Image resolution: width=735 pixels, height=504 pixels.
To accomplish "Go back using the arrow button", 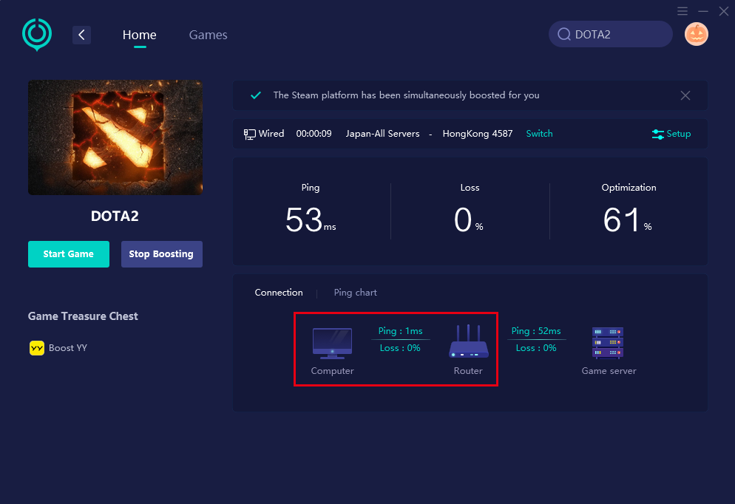I will click(x=81, y=35).
